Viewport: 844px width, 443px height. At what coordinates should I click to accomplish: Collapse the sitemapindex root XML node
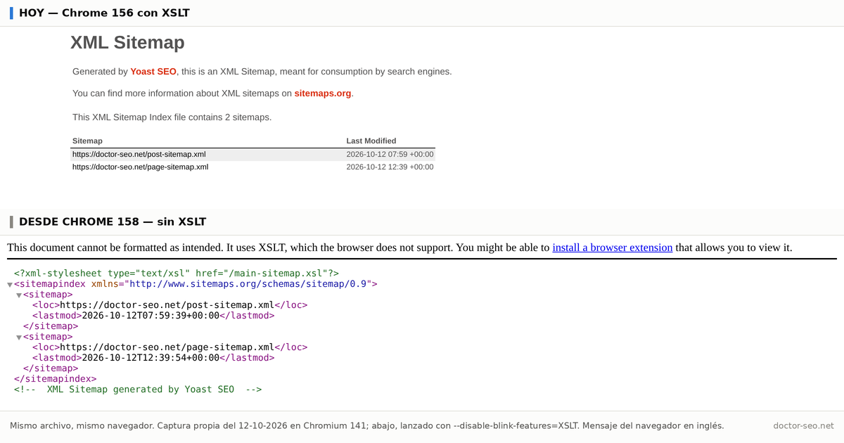[x=10, y=285]
